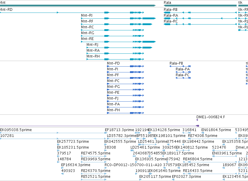248x181 pixels.
Task: Select EST RE74575.5prime
Action: [96, 153]
